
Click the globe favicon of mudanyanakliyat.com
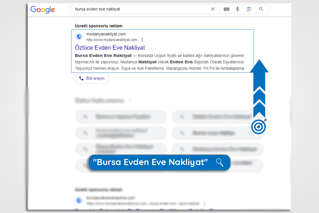(79, 37)
